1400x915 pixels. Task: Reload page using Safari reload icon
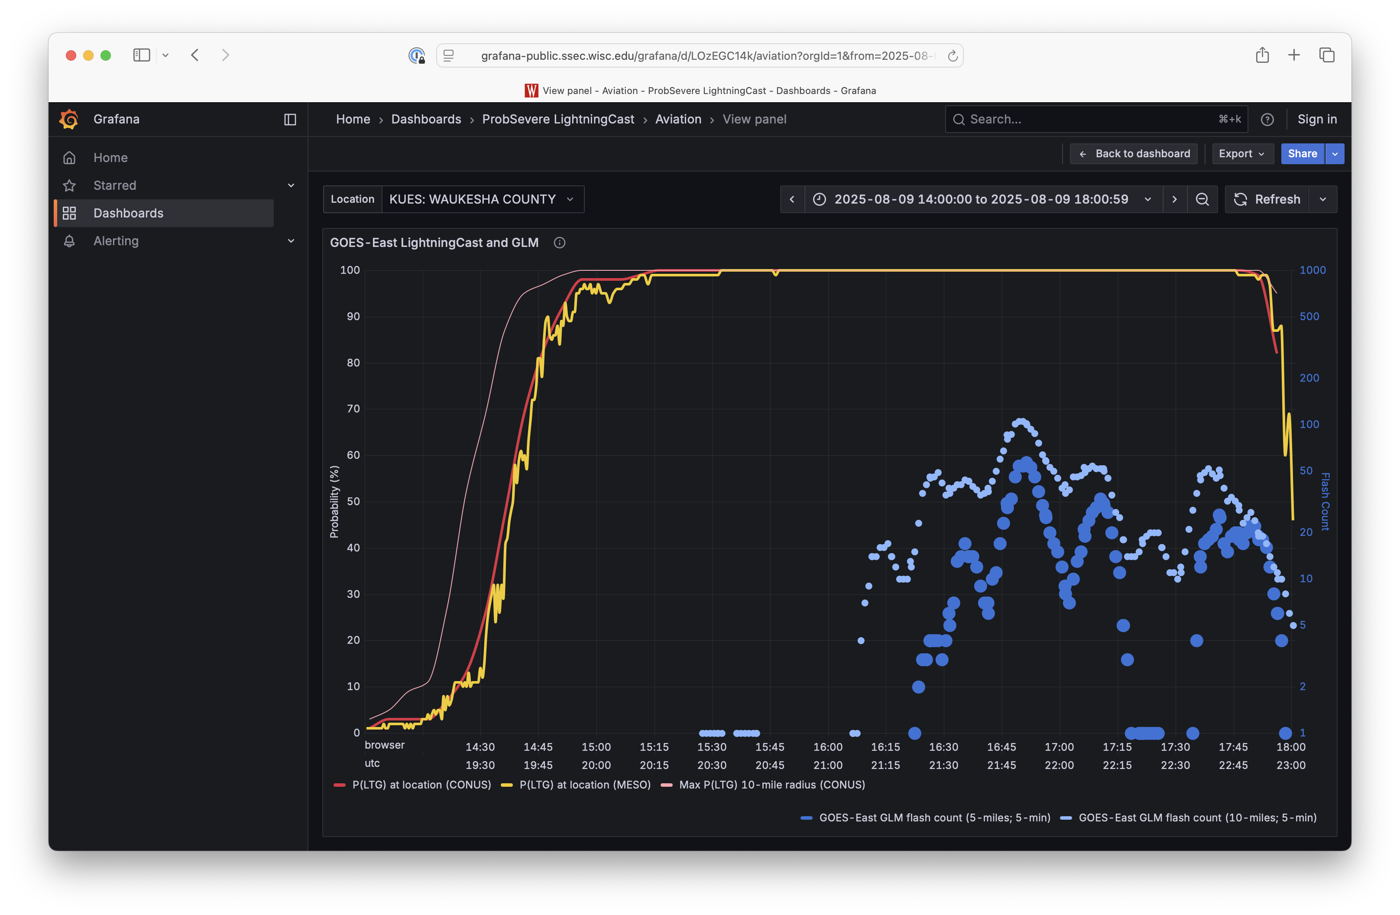[953, 56]
